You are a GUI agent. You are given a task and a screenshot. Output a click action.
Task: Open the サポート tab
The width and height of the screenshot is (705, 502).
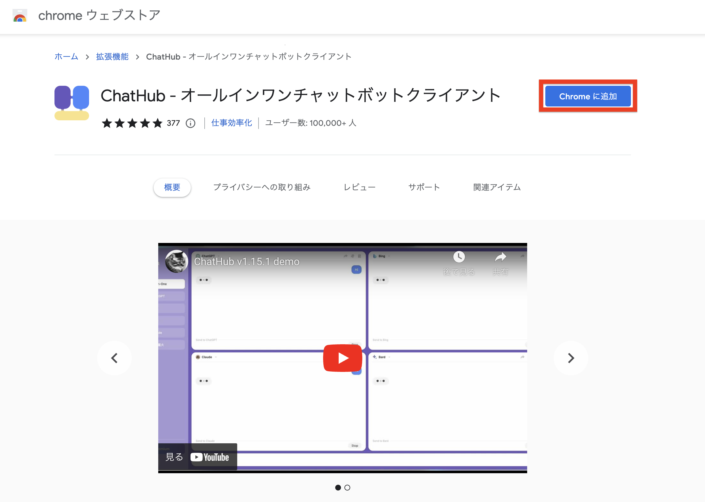424,187
